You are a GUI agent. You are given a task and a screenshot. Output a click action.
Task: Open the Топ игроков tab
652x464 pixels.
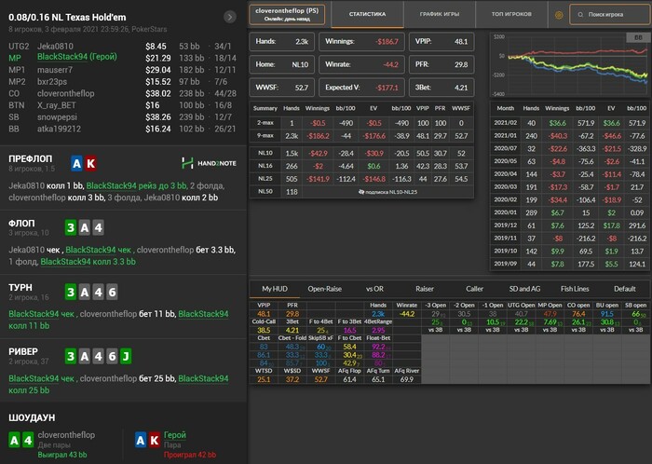(x=511, y=14)
